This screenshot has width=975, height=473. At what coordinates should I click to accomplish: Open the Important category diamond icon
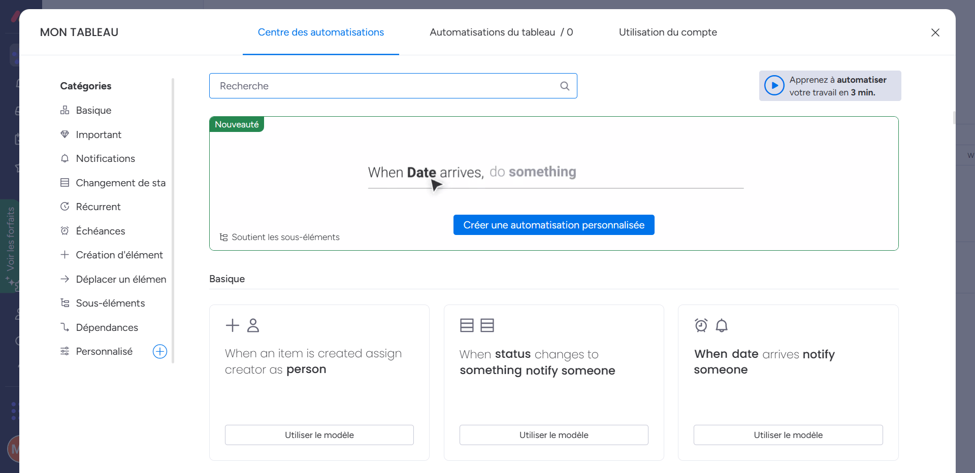pyautogui.click(x=64, y=134)
